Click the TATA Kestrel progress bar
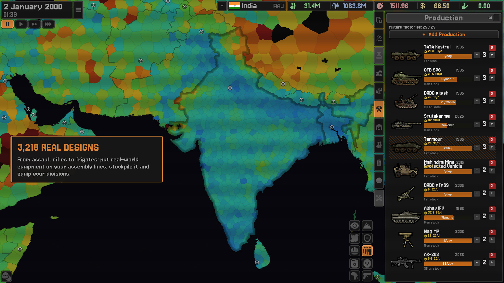Image resolution: width=504 pixels, height=283 pixels. click(x=448, y=56)
